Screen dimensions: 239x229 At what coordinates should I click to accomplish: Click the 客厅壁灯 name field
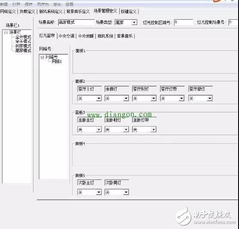coord(200,89)
